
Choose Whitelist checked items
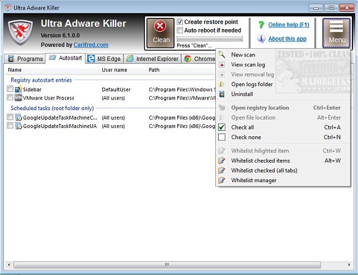click(x=283, y=160)
